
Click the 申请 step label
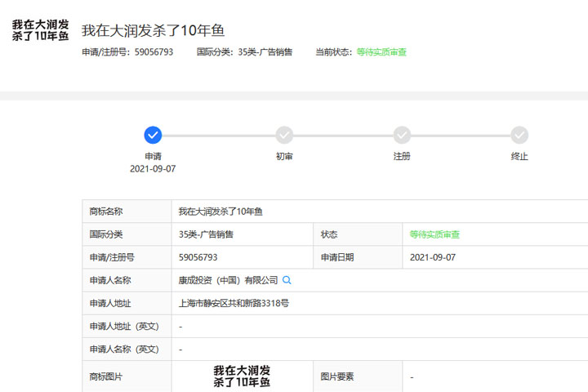153,157
